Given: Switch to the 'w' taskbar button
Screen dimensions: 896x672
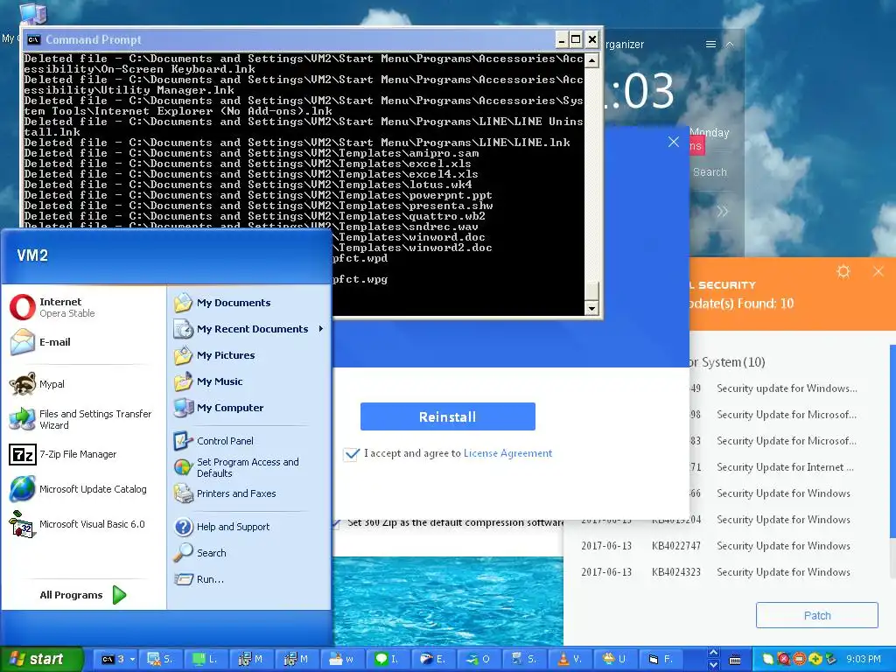Looking at the screenshot, I should click(343, 660).
